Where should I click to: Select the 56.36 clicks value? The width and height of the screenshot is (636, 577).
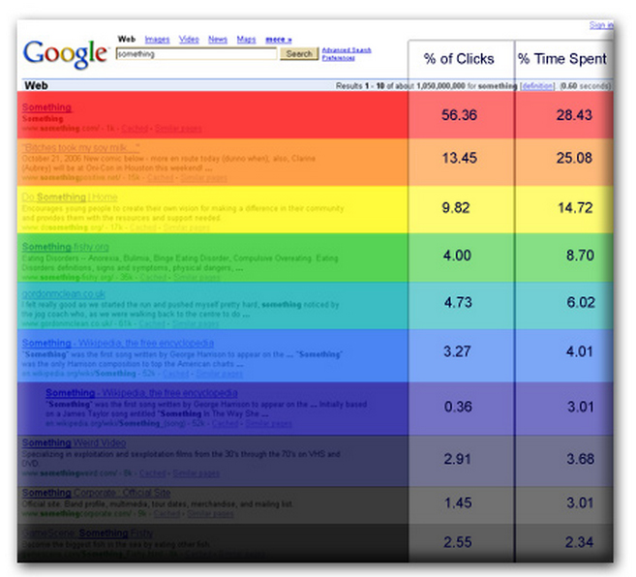click(x=459, y=115)
